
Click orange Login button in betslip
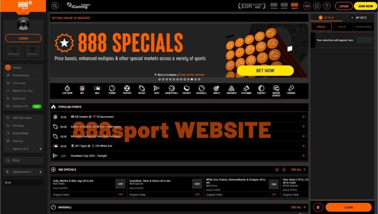point(348,207)
